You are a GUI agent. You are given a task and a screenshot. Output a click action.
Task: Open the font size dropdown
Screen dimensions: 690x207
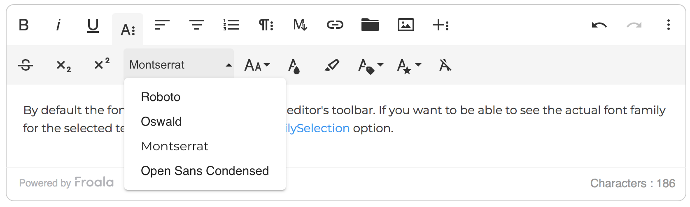(x=257, y=65)
